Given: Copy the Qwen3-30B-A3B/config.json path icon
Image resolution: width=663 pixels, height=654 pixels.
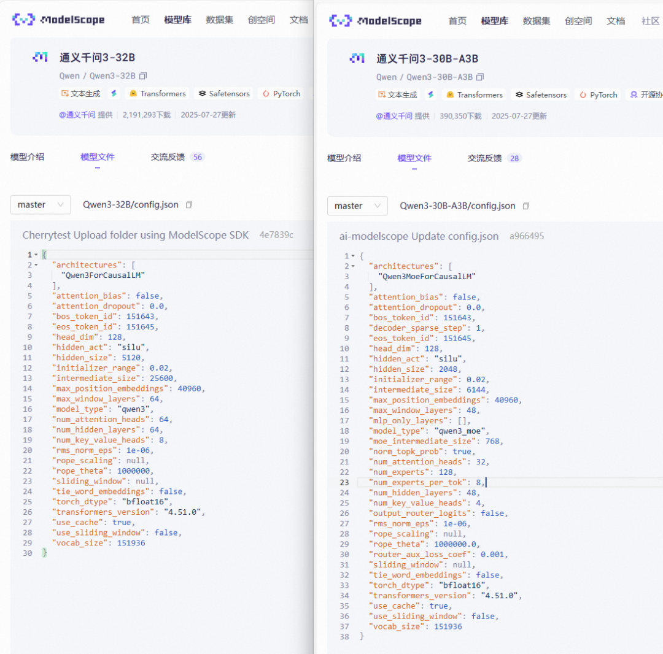Looking at the screenshot, I should point(526,207).
